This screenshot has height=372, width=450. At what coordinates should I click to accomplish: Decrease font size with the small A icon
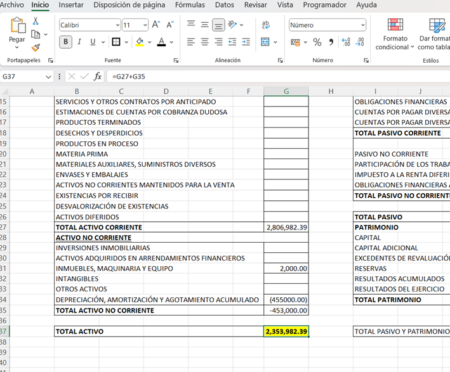pyautogui.click(x=170, y=25)
